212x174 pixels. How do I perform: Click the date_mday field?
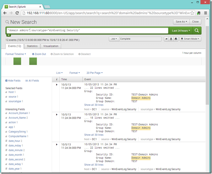[x=15, y=146]
